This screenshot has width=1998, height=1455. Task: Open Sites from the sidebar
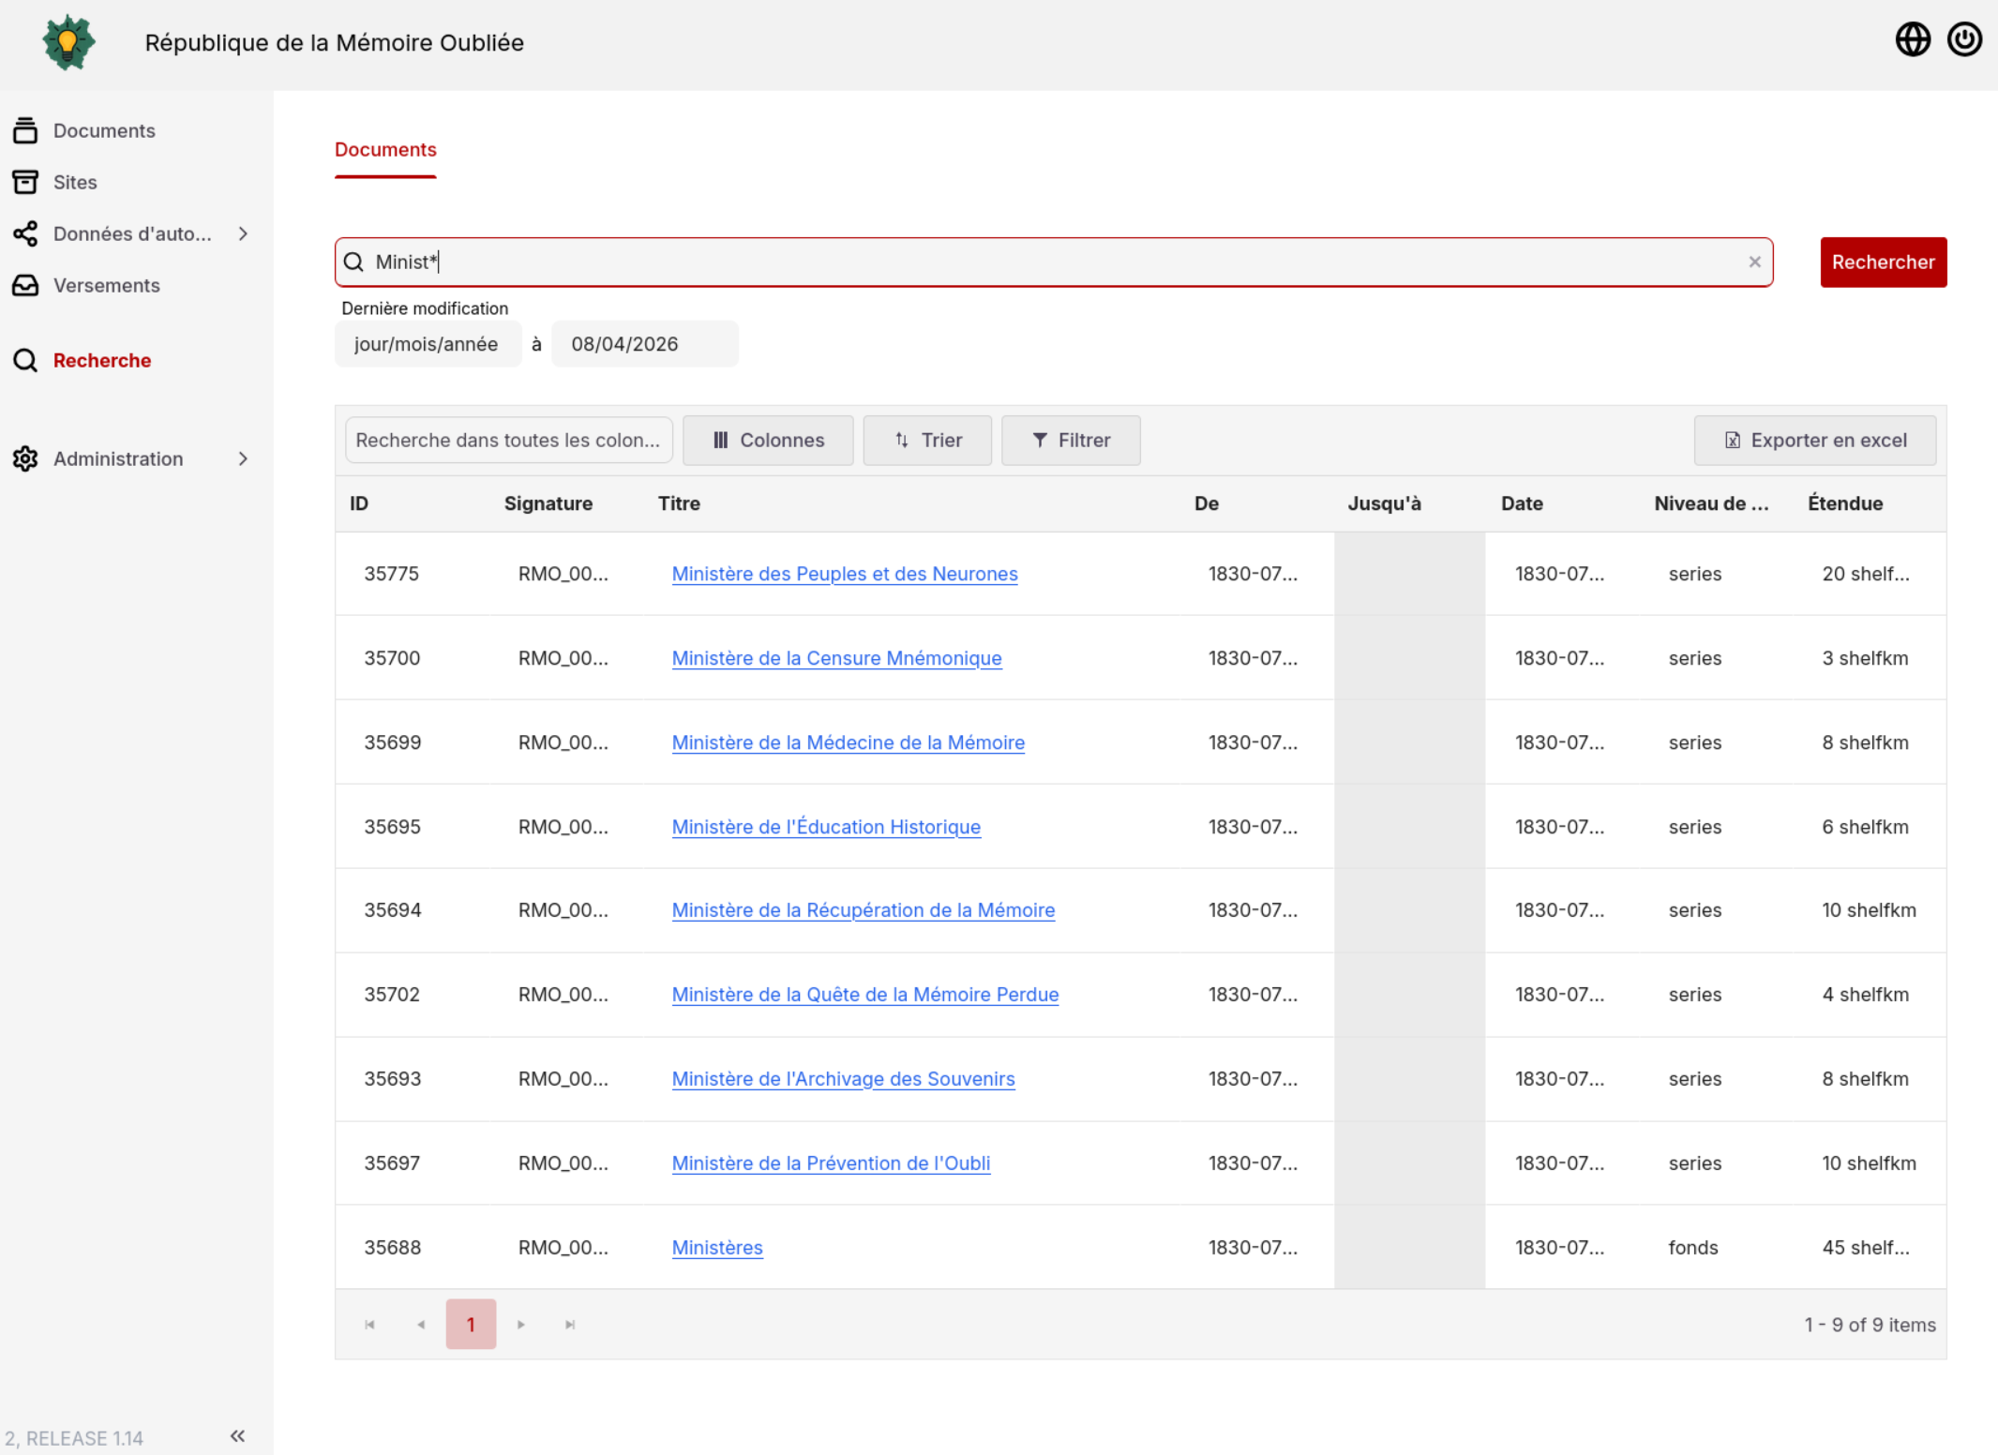(75, 182)
